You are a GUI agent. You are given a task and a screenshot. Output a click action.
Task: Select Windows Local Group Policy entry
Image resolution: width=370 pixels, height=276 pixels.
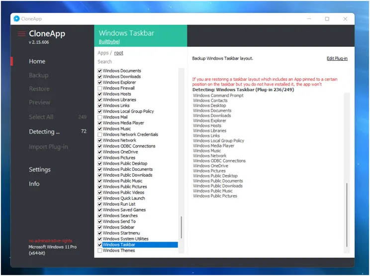[128, 111]
